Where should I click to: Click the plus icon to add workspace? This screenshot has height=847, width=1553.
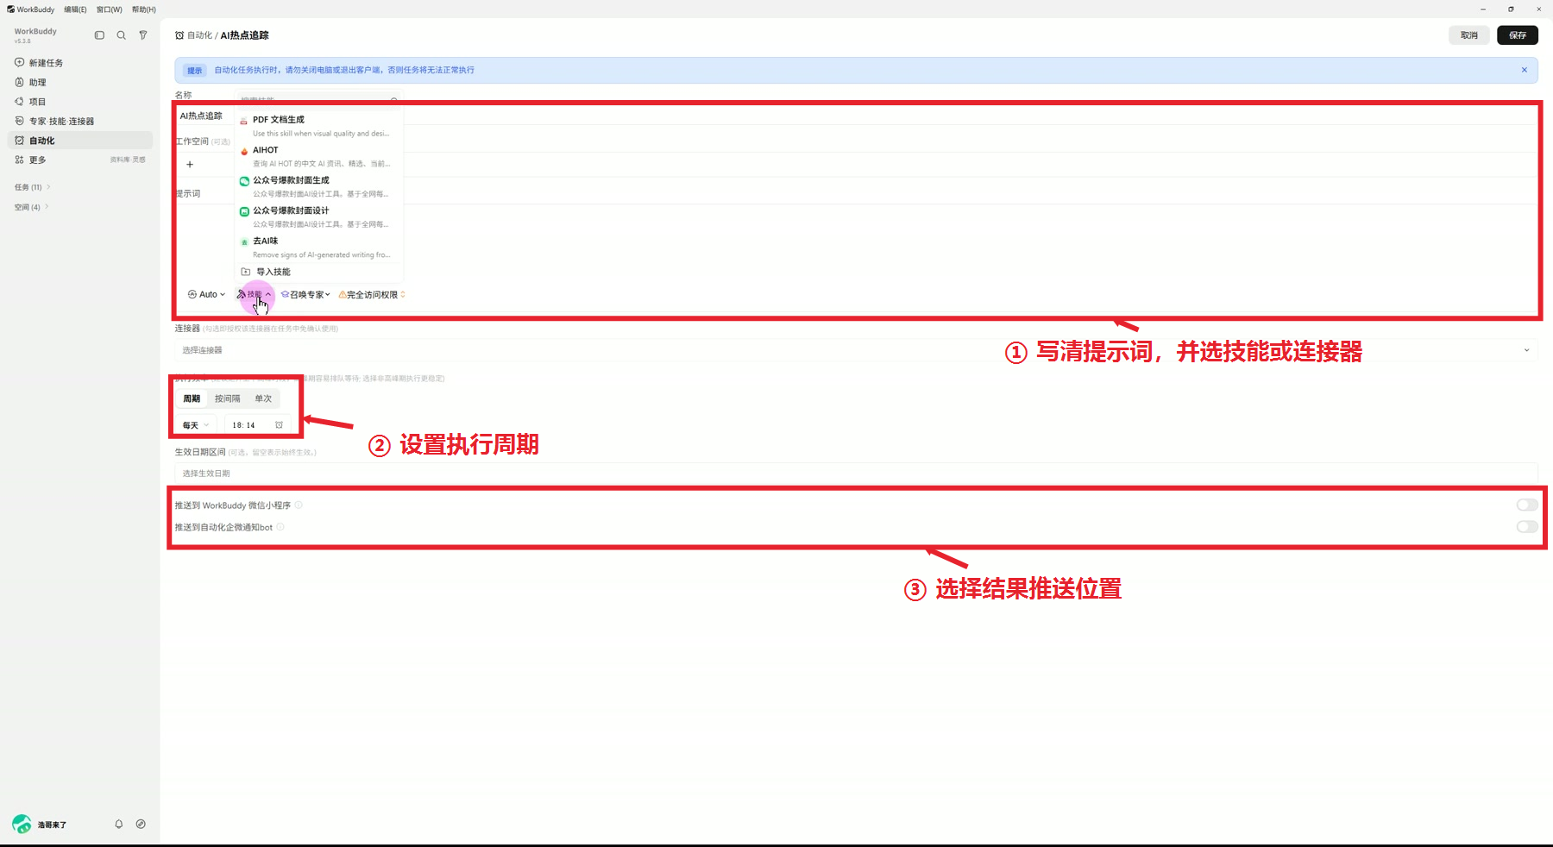[x=190, y=164]
